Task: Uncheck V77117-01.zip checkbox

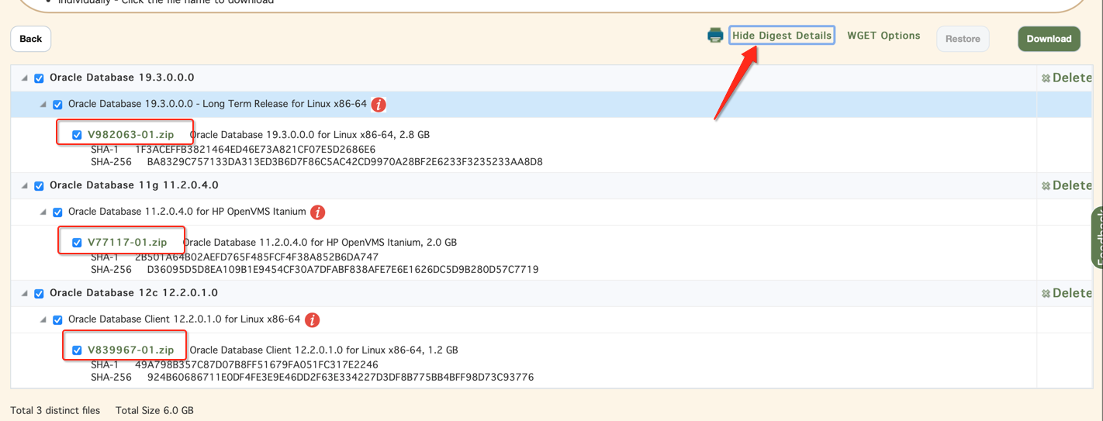Action: pyautogui.click(x=77, y=243)
